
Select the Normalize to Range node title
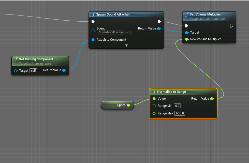pyautogui.click(x=171, y=92)
